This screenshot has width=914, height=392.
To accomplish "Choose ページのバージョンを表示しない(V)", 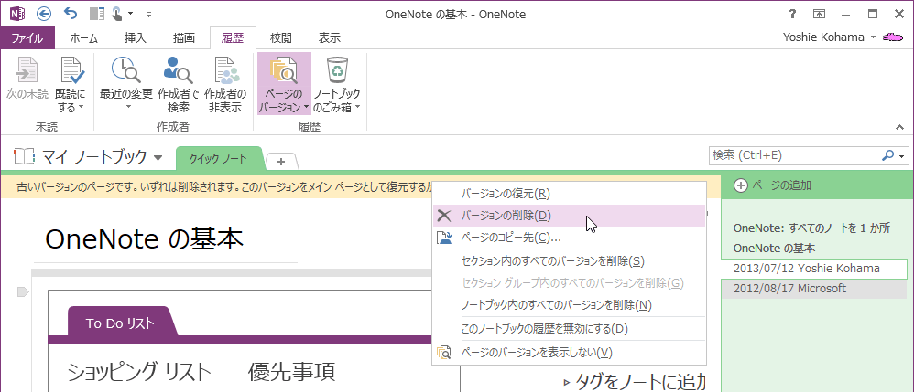I will click(569, 352).
